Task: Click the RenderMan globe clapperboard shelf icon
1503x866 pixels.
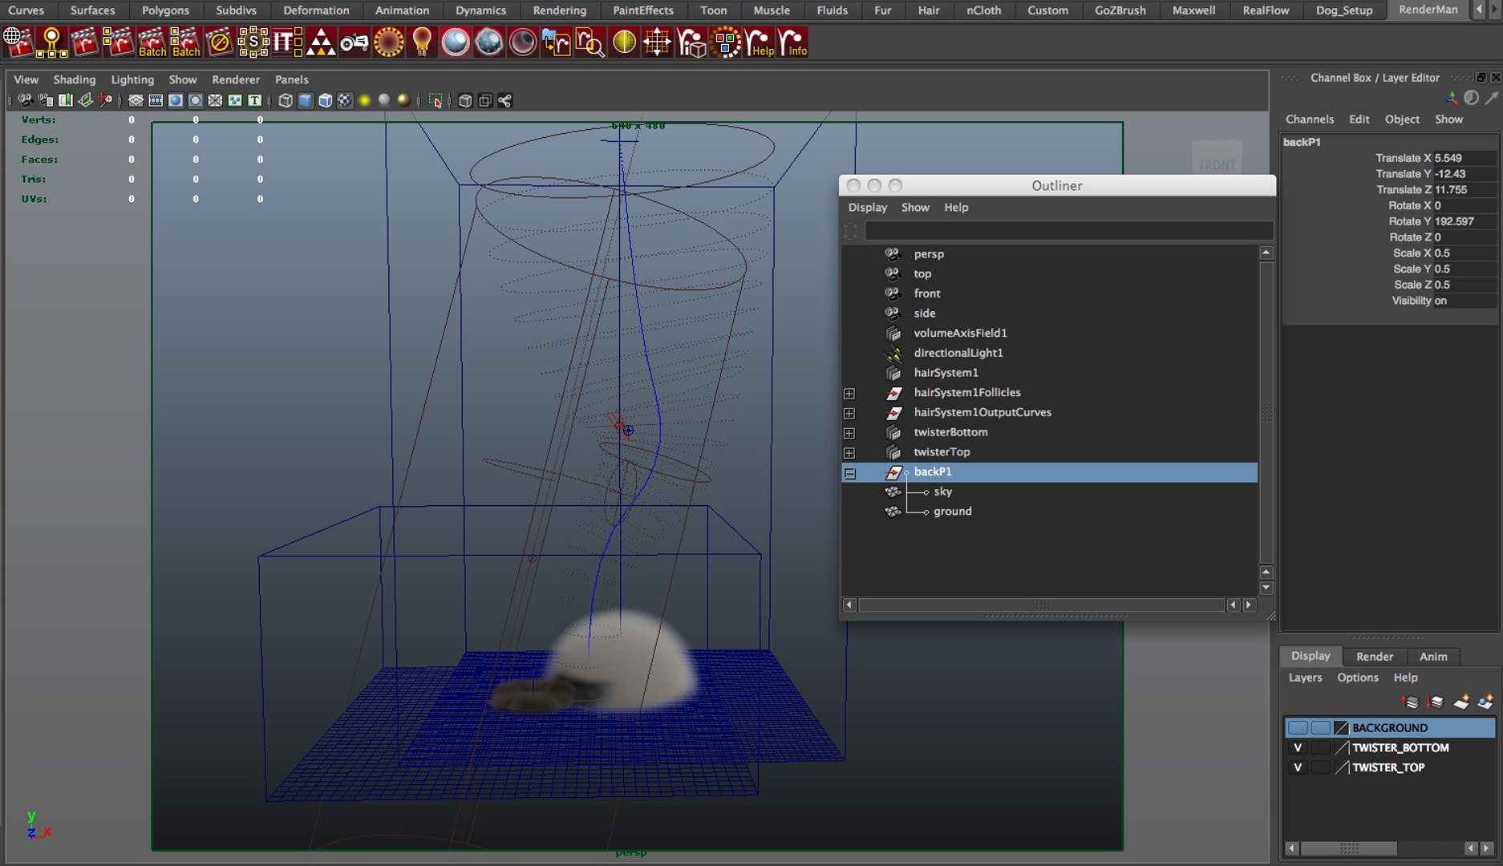Action: [x=18, y=42]
